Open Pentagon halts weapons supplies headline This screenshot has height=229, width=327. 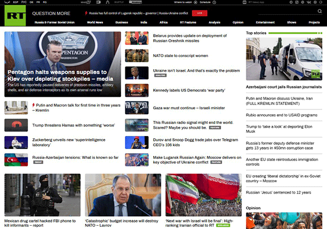pyautogui.click(x=60, y=76)
